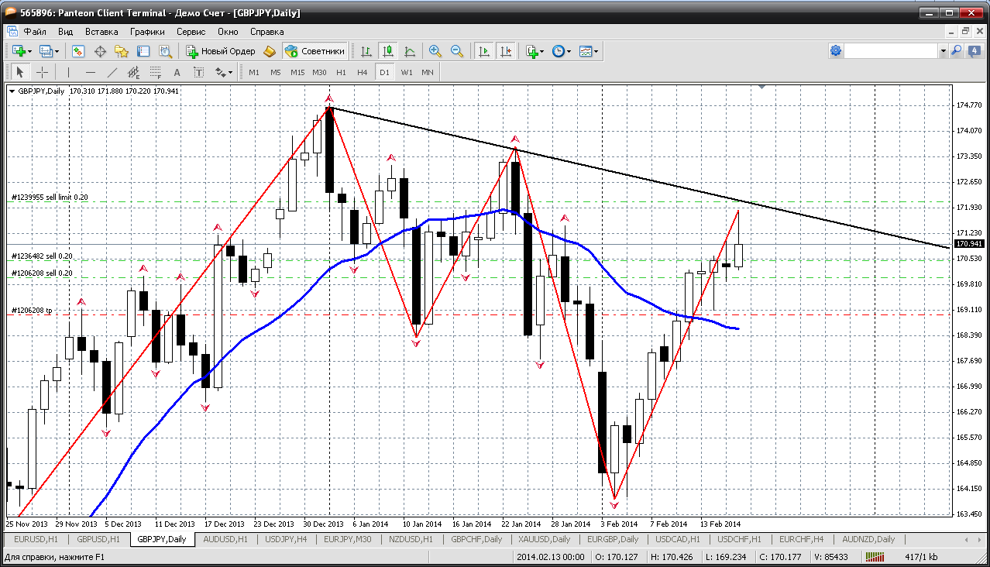Select the Fibonacci Retracement tool
The height and width of the screenshot is (567, 990).
(x=156, y=72)
